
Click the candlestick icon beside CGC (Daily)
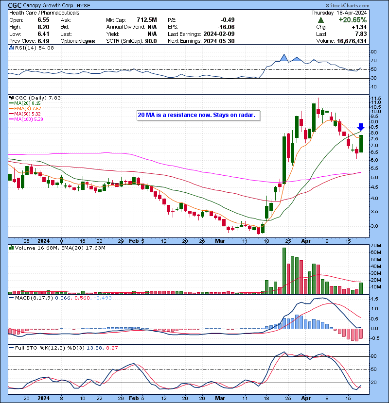(11, 98)
